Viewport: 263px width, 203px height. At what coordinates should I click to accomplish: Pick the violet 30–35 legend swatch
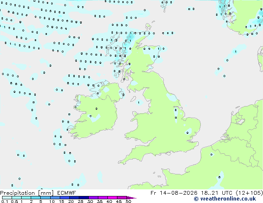[93, 198]
